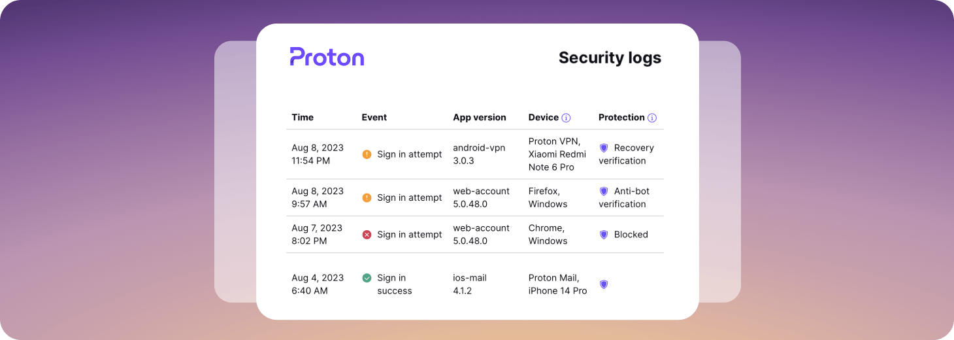Select the Event column header
This screenshot has height=340, width=954.
[x=374, y=118]
